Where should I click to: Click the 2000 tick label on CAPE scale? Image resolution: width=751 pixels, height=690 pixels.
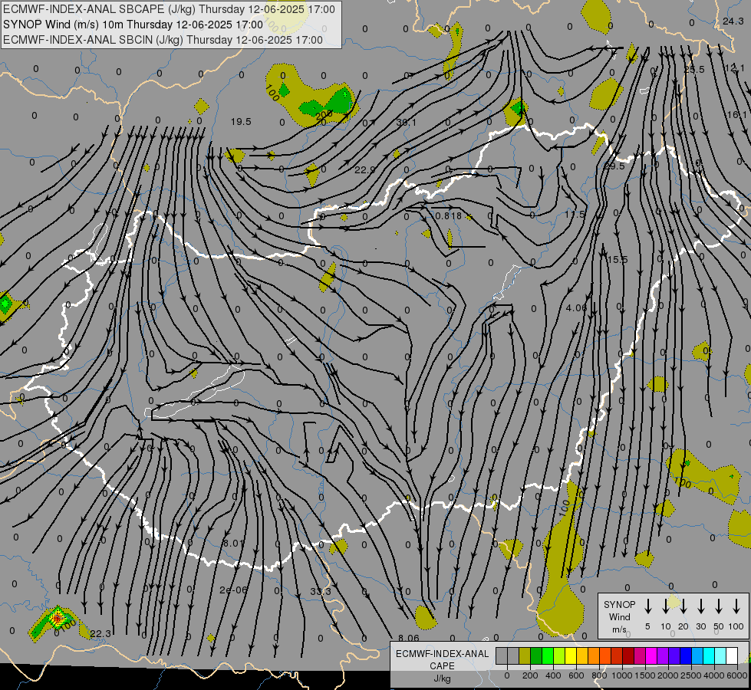pos(667,675)
